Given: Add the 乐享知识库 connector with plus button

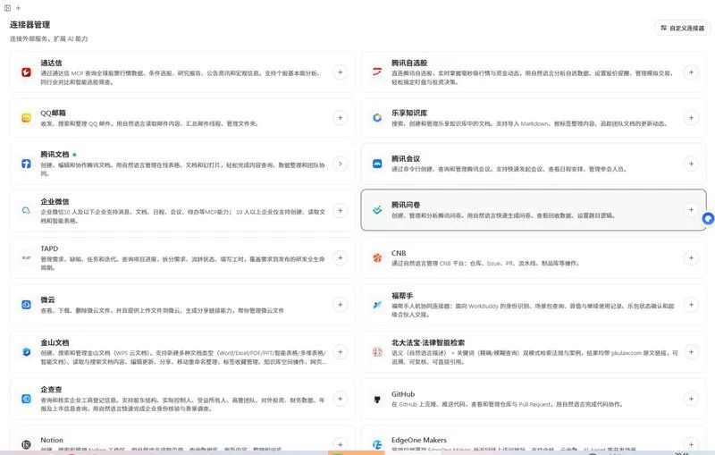Looking at the screenshot, I should (x=691, y=118).
